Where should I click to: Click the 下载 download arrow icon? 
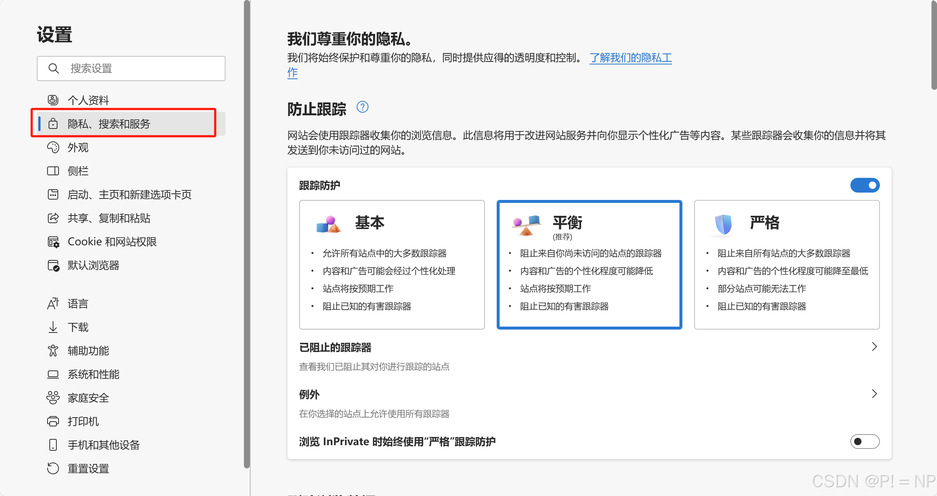pyautogui.click(x=53, y=327)
